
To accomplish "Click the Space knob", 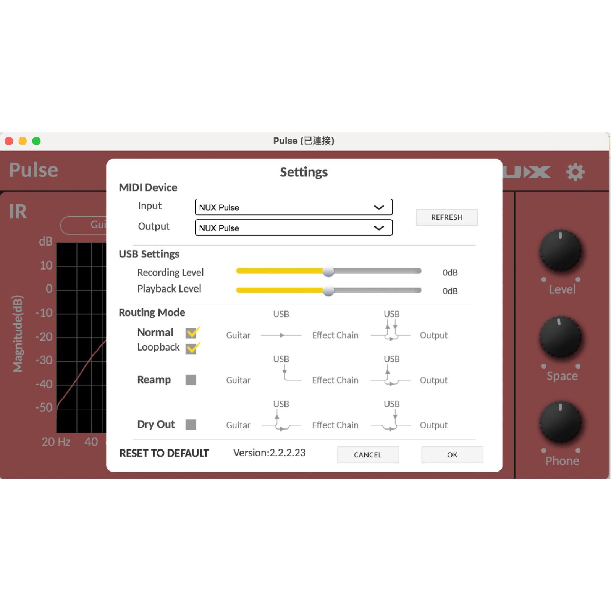I will click(x=560, y=337).
